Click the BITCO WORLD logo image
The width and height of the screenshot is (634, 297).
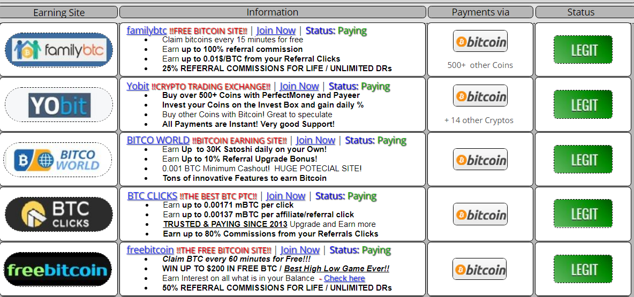(x=58, y=159)
